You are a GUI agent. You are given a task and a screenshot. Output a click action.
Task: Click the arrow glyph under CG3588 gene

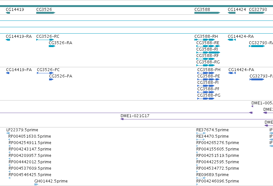pyautogui.click(x=207, y=13)
